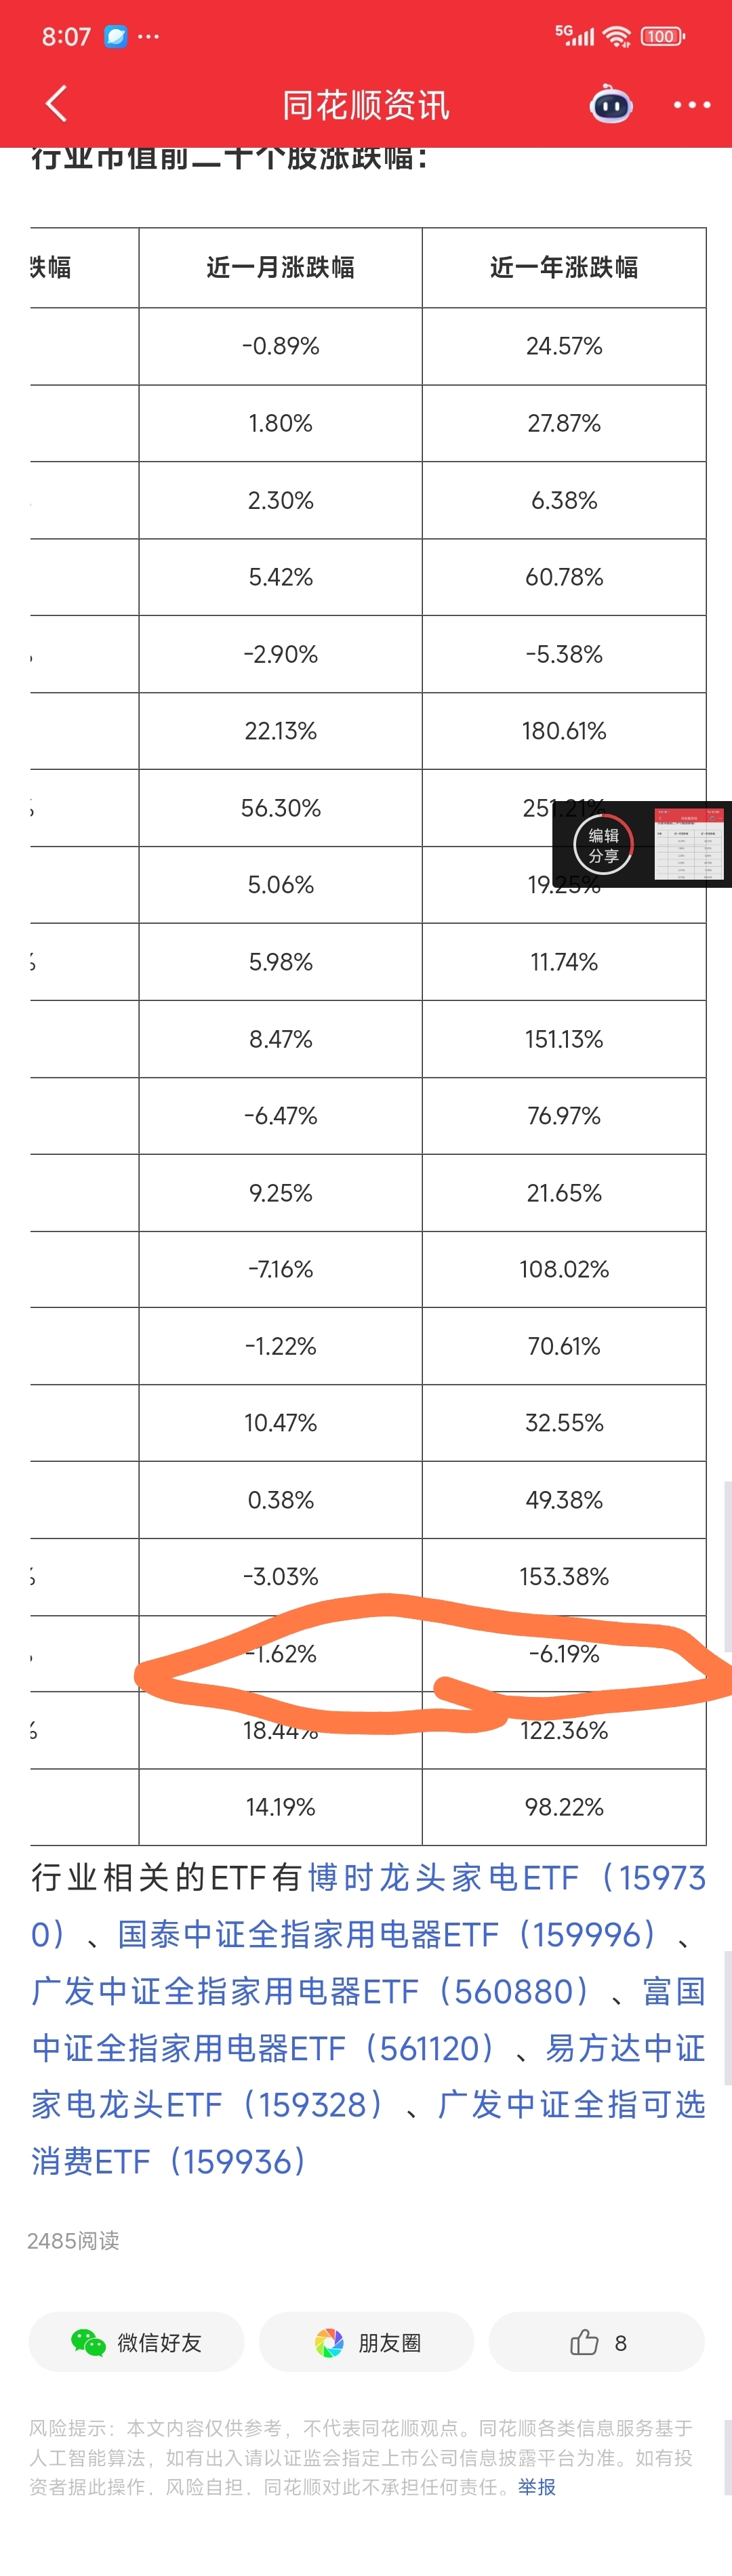This screenshot has width=732, height=2576.
Task: Open the screenshot preview thumbnail
Action: (x=688, y=844)
